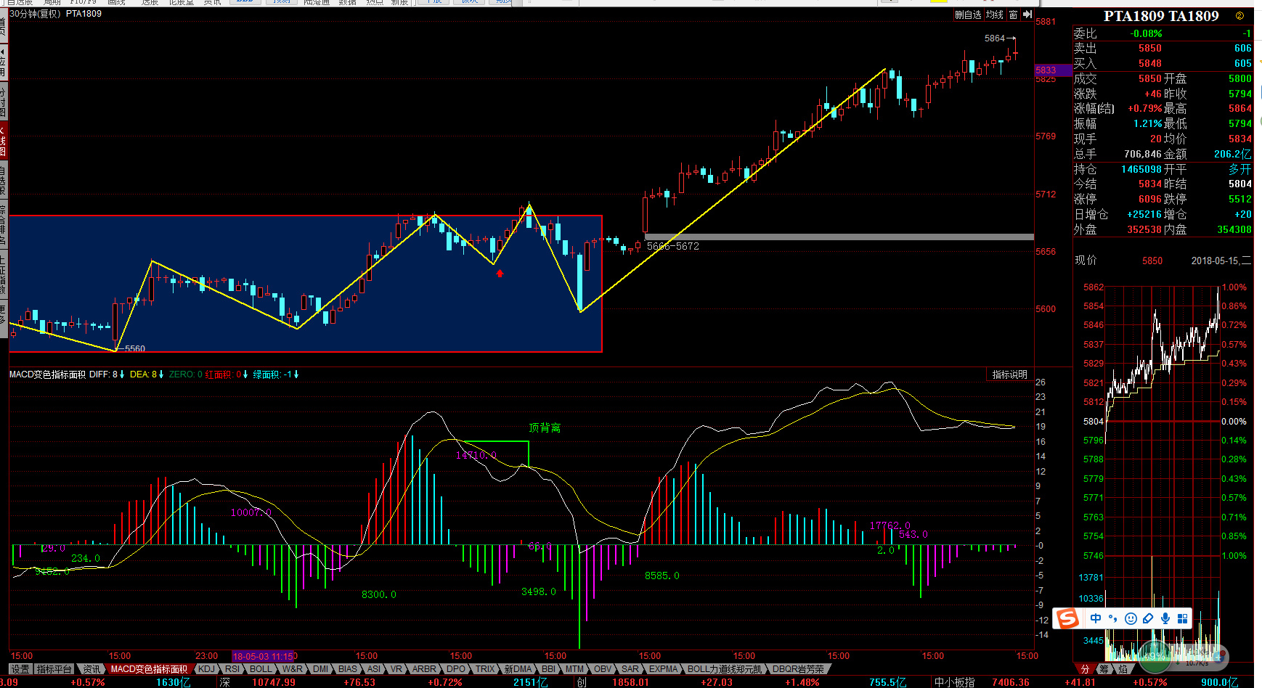Switch to the BOLL力道线郑元凯 tab
The width and height of the screenshot is (1262, 688).
(x=725, y=669)
